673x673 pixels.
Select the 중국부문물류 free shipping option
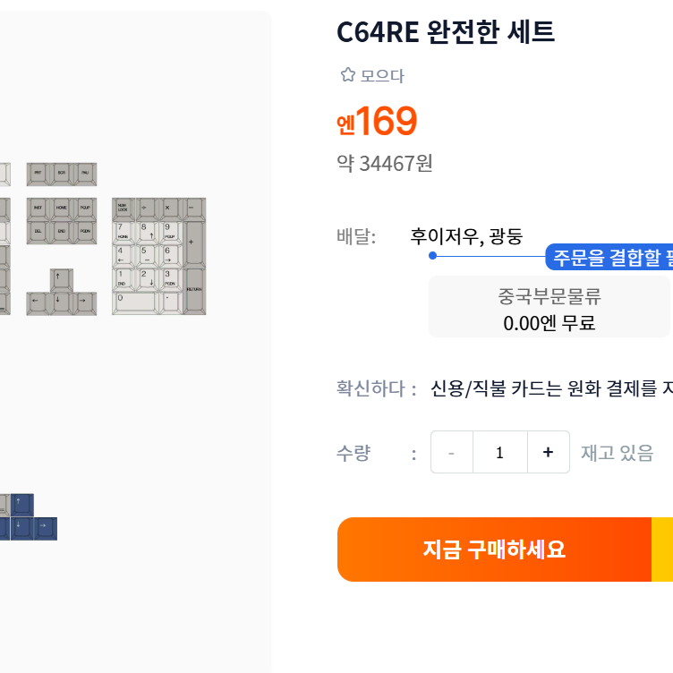549,306
